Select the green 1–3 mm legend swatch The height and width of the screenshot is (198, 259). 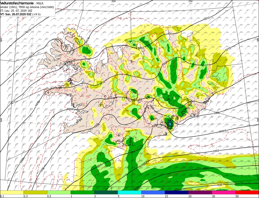pos(82,192)
